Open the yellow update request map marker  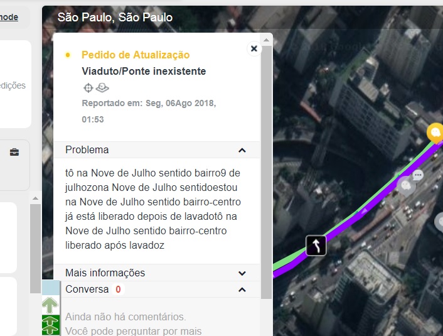coord(435,132)
